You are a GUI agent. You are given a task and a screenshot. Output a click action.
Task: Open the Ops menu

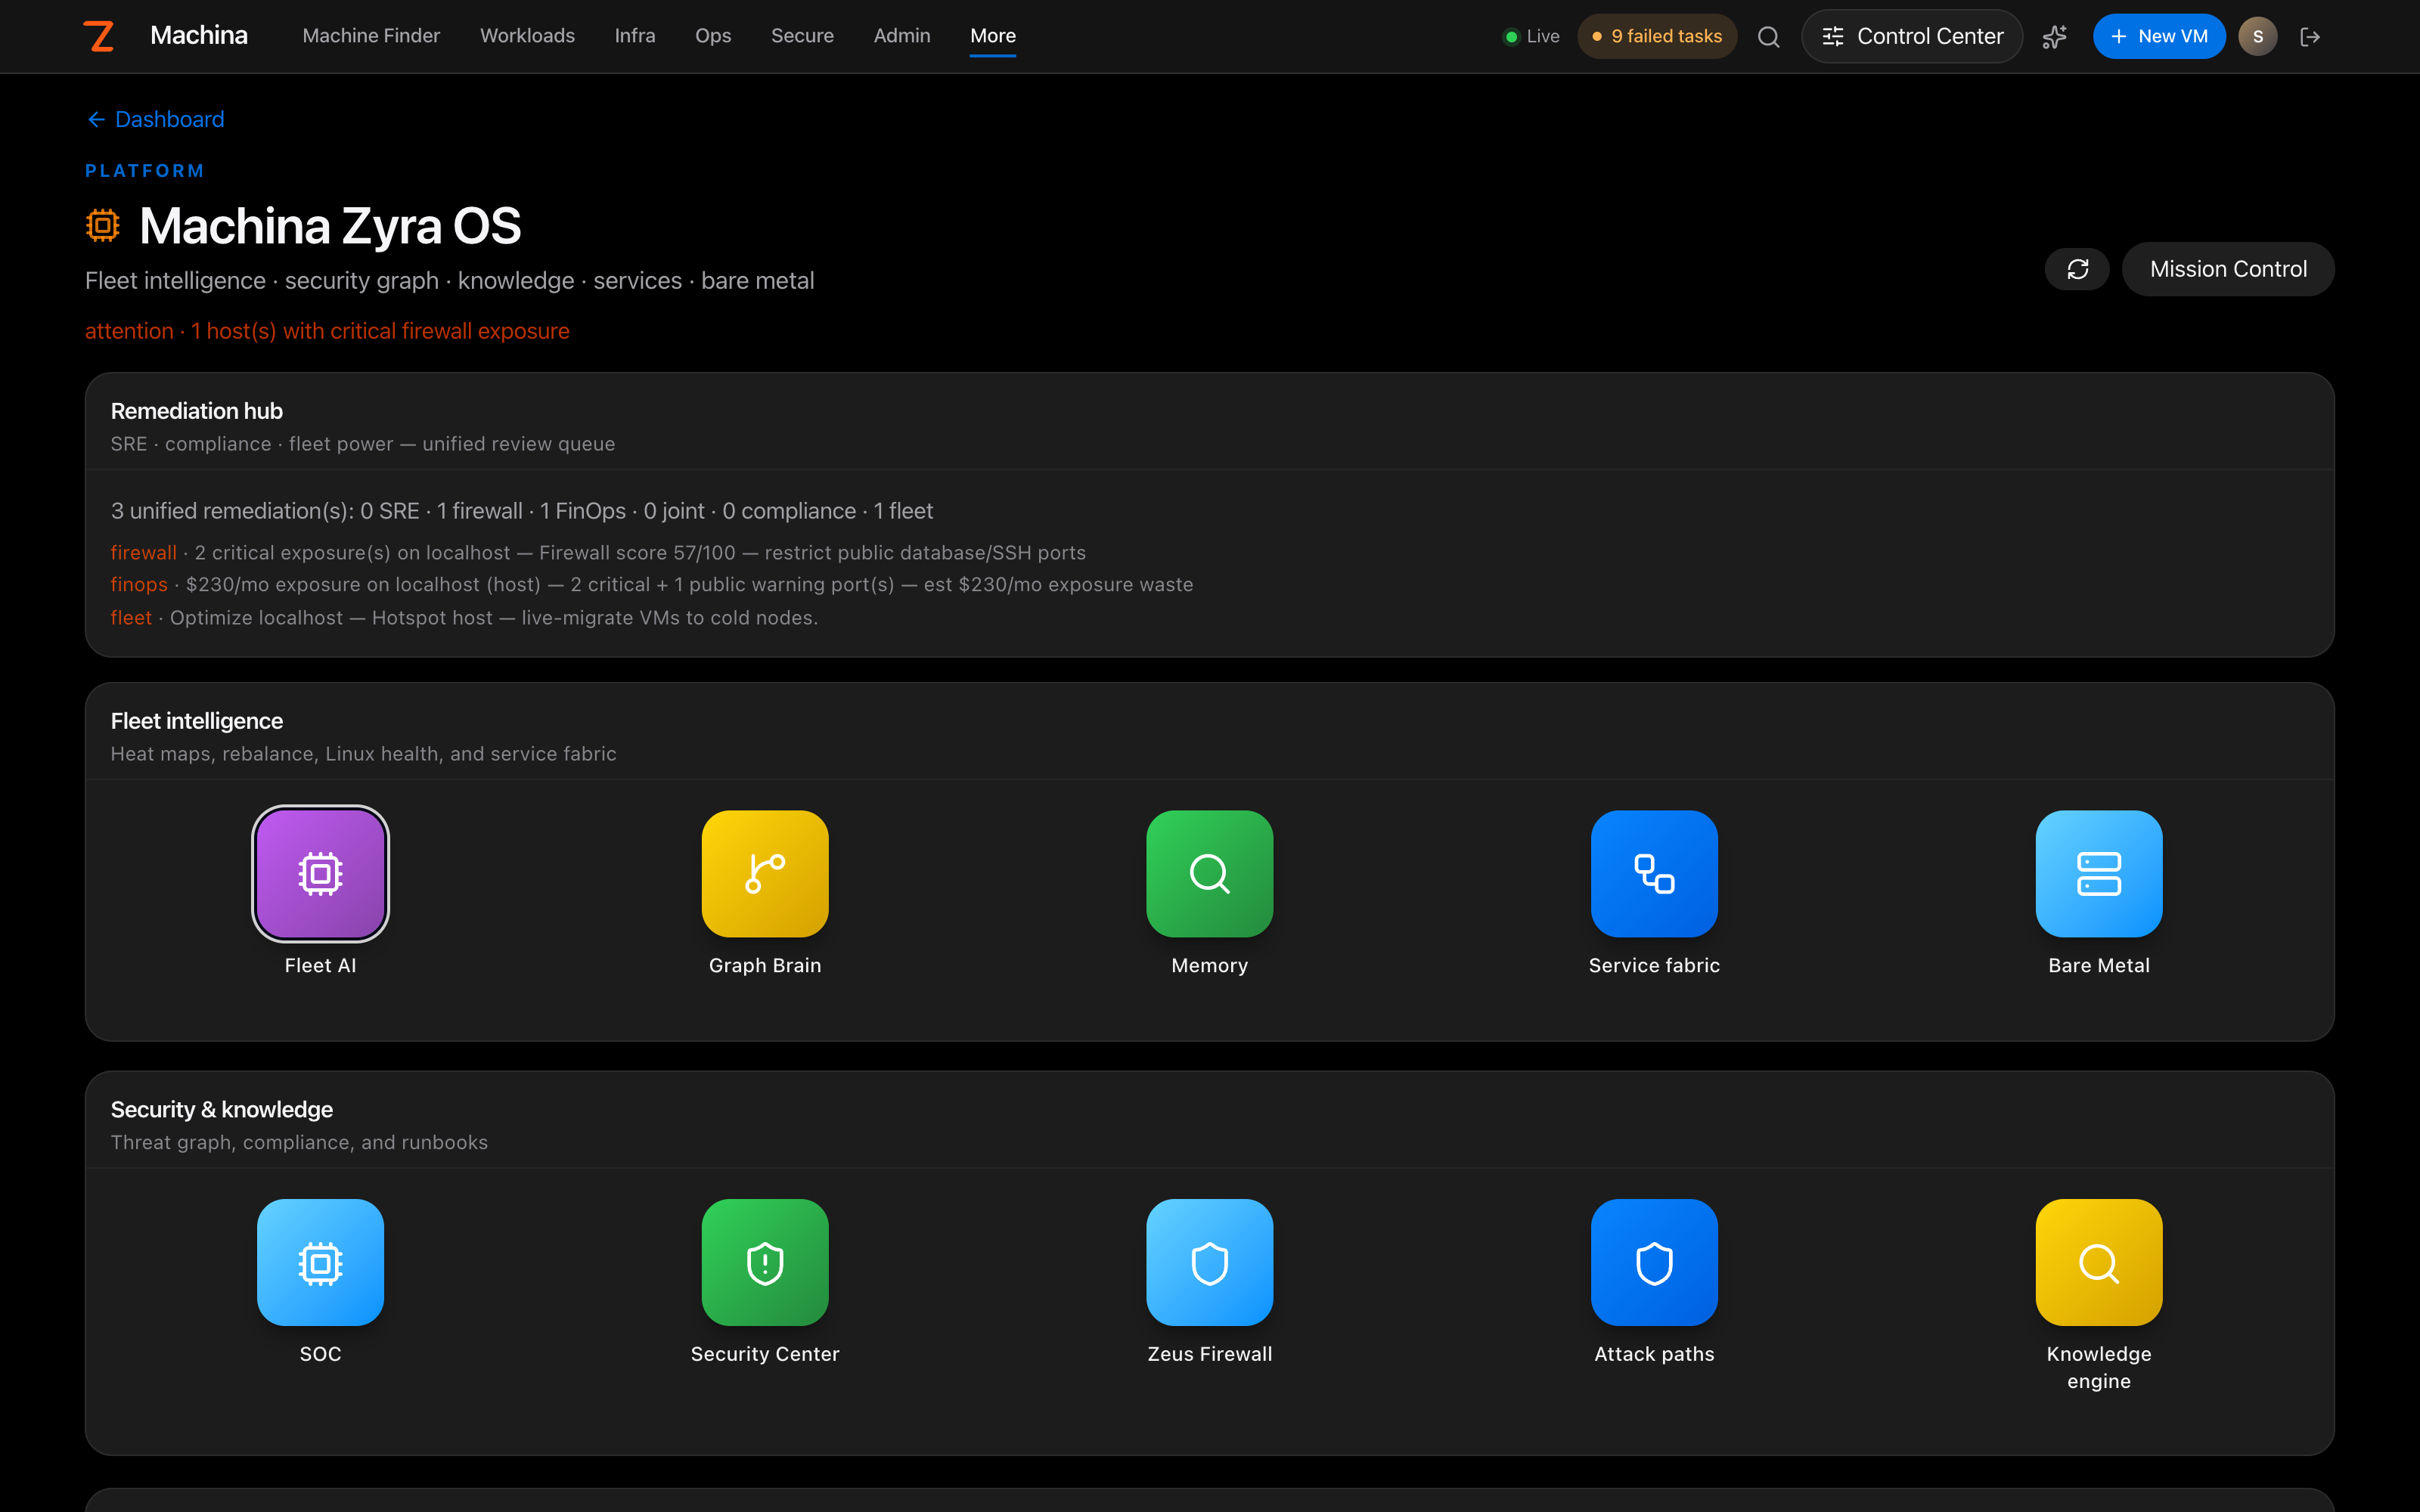coord(713,36)
